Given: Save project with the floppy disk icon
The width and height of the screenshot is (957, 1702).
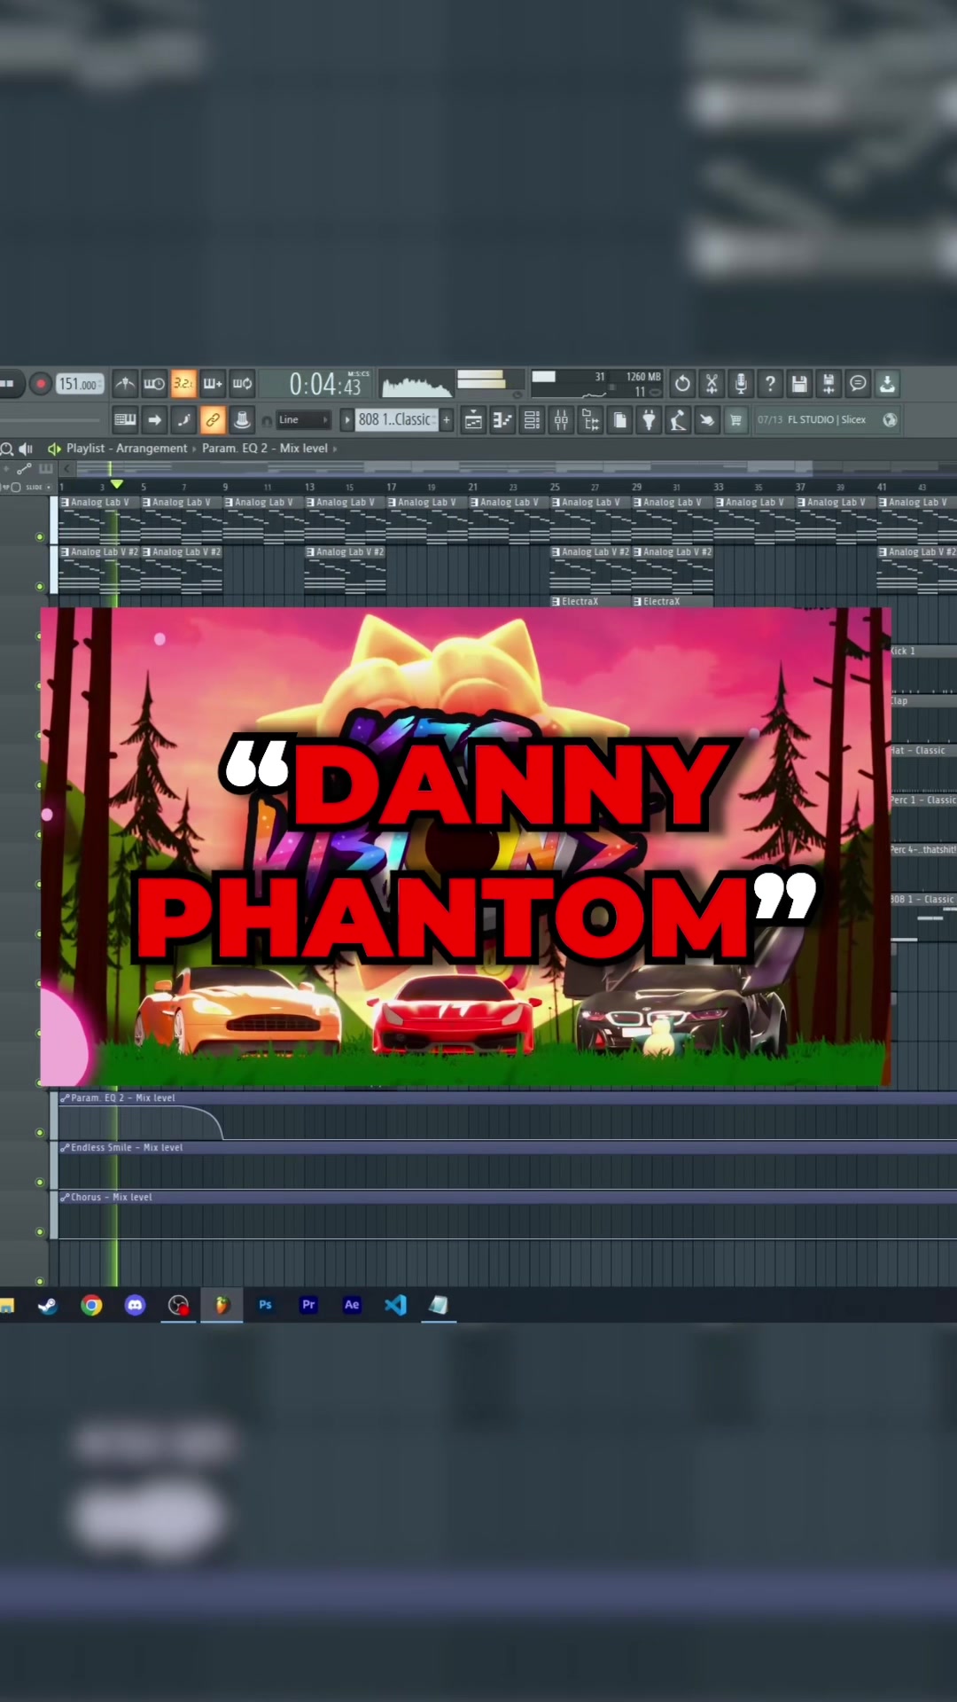Looking at the screenshot, I should (799, 384).
